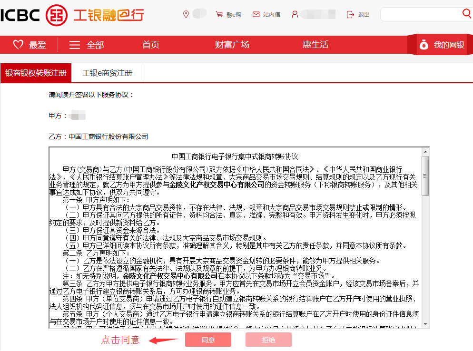The height and width of the screenshot is (351, 473).
Task: Click the 退出 link text
Action: (x=364, y=14)
